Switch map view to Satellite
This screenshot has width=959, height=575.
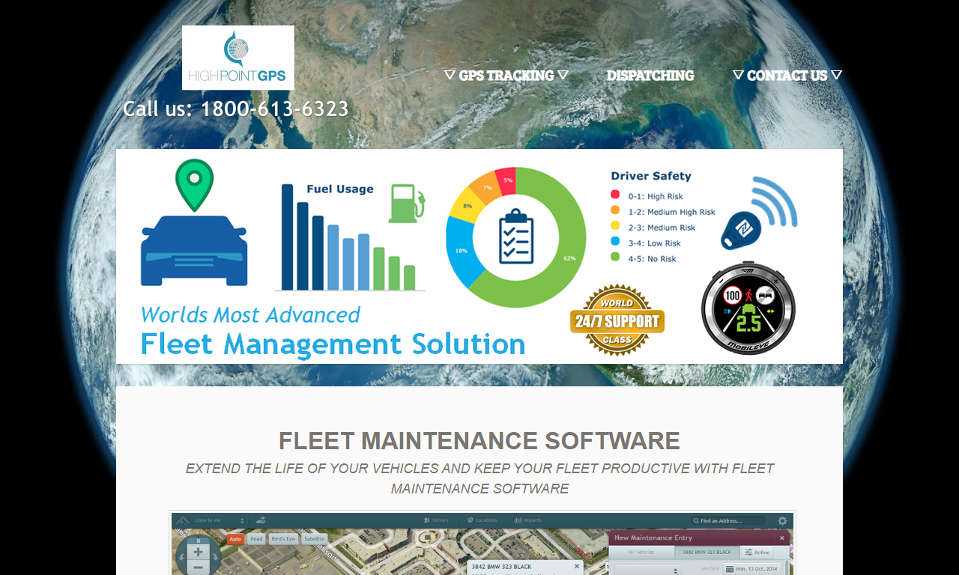(x=315, y=538)
